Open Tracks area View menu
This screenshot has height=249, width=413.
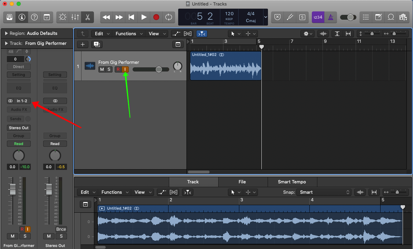pyautogui.click(x=157, y=34)
